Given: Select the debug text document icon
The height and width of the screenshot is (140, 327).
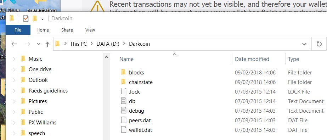Looking at the screenshot, I should coord(124,110).
